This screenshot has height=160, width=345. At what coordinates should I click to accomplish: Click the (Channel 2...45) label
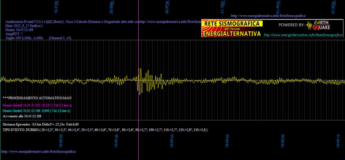click(x=60, y=38)
